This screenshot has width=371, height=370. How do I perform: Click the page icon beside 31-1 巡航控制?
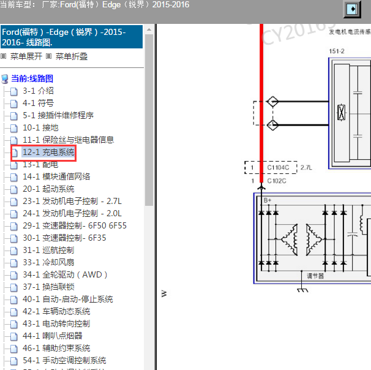click(x=14, y=251)
